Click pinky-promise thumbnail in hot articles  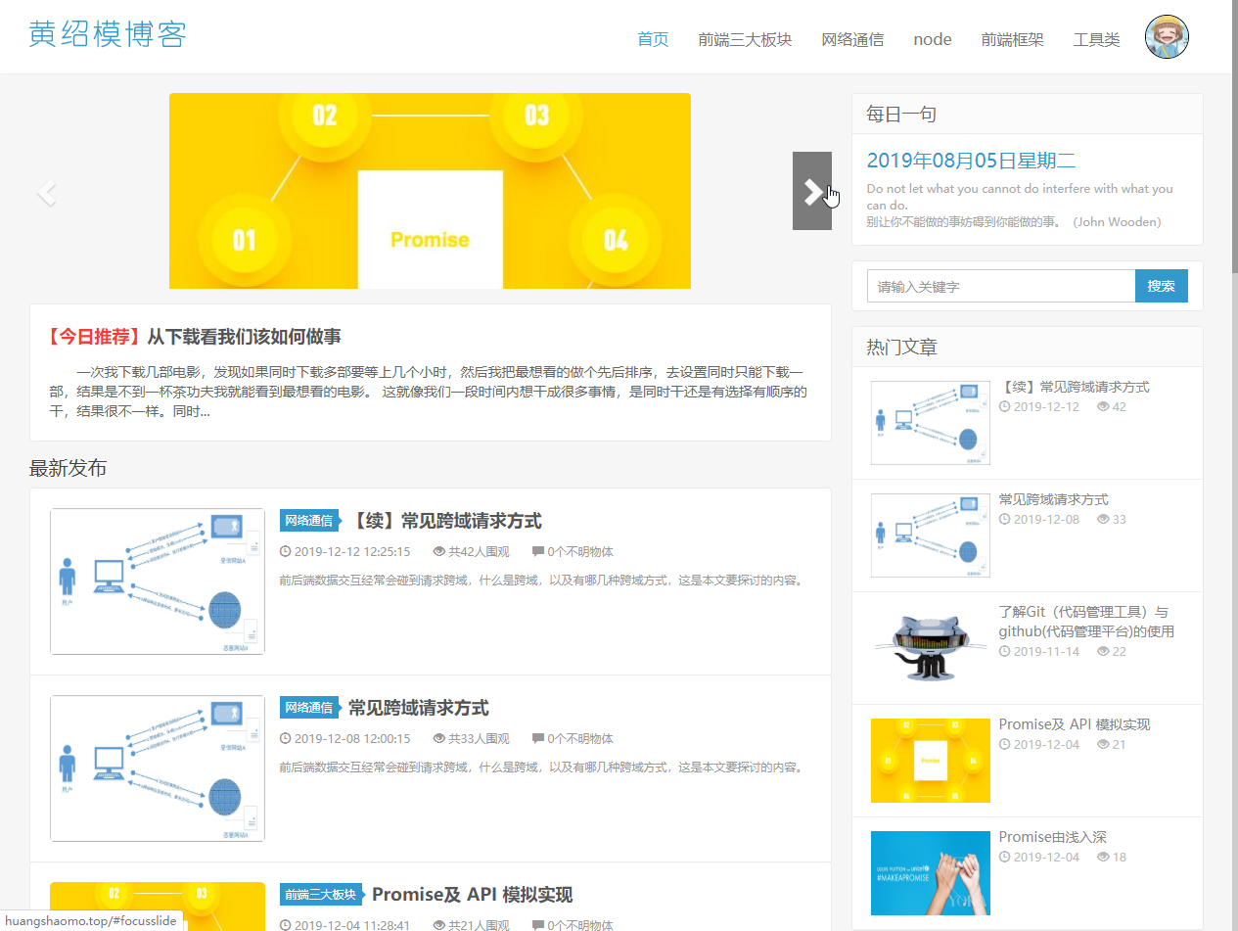pyautogui.click(x=931, y=873)
